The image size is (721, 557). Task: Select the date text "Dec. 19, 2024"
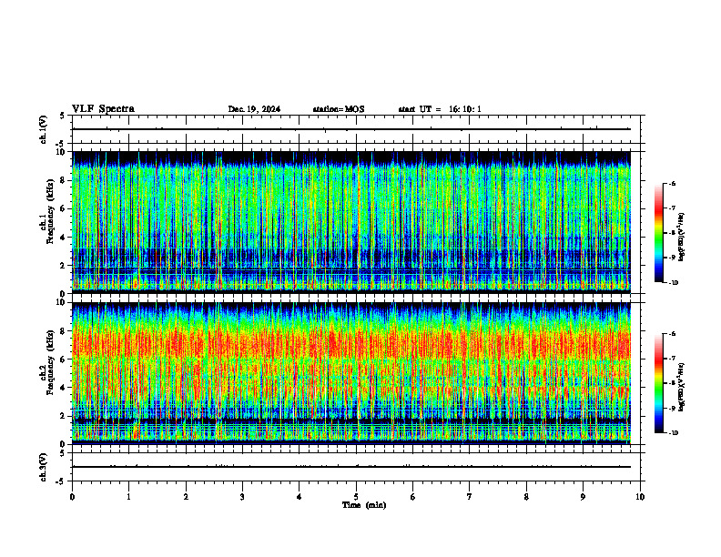[x=254, y=109]
